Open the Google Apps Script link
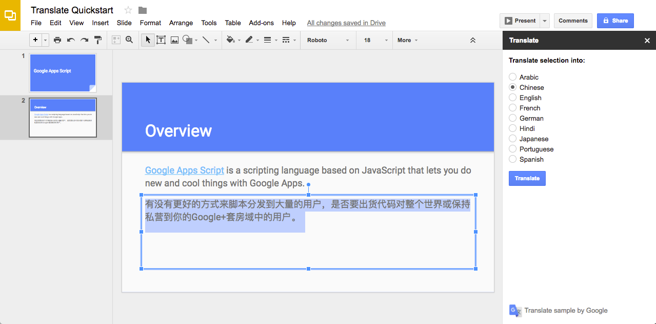Screen dimensions: 656x324 click(184, 170)
